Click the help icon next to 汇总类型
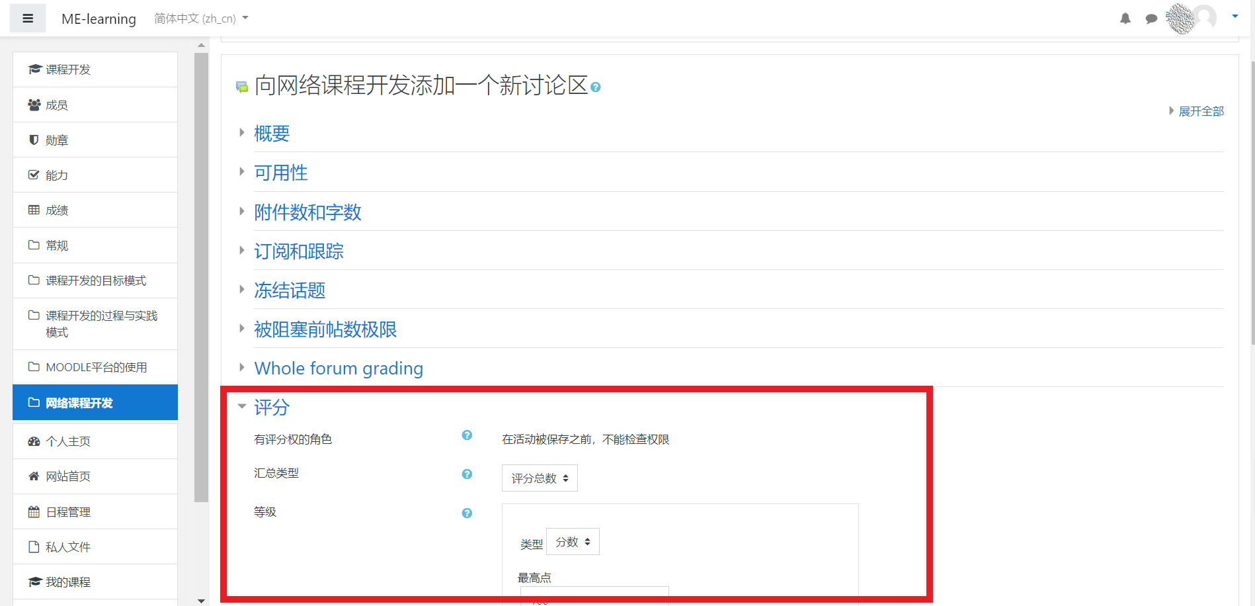 (467, 474)
